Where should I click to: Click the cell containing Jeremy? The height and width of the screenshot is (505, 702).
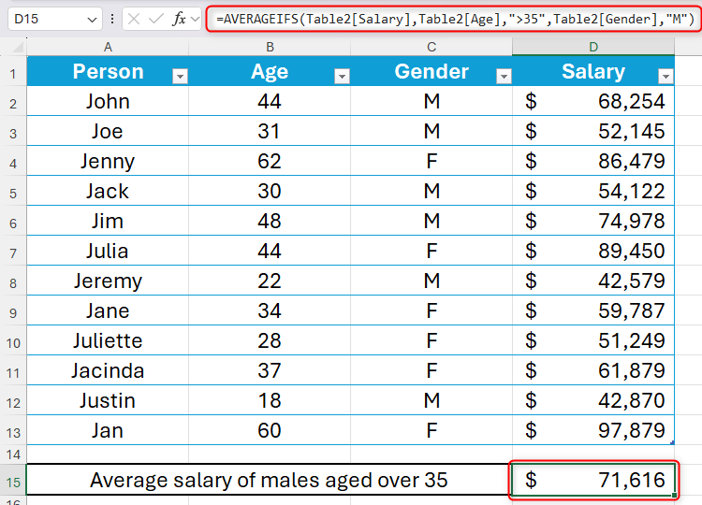click(x=108, y=281)
